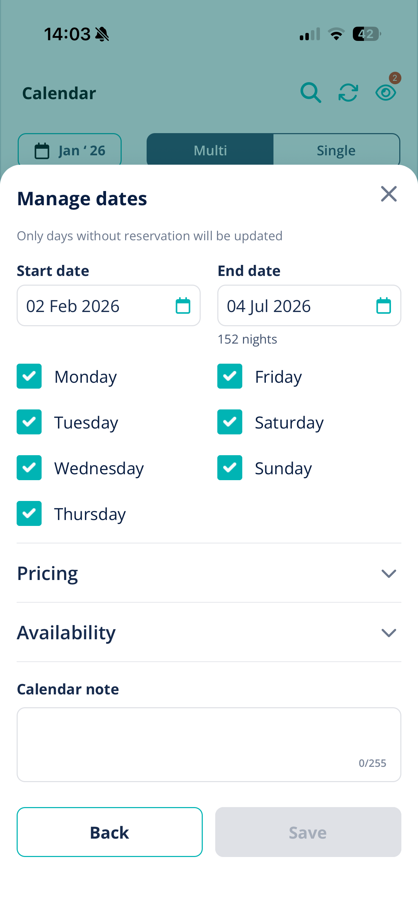Tap the refresh sync icon
Screen dimensions: 418x909
tap(348, 93)
